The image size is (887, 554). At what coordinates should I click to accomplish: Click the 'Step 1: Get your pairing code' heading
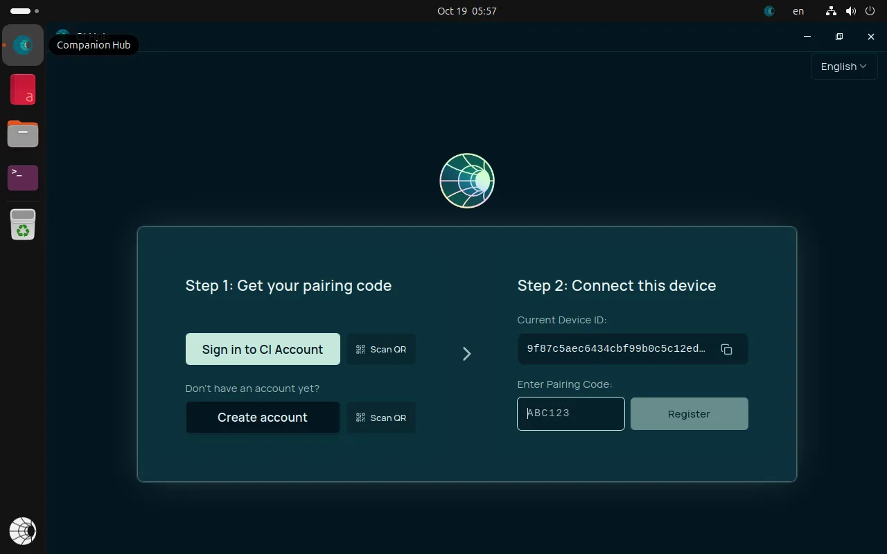pyautogui.click(x=288, y=285)
